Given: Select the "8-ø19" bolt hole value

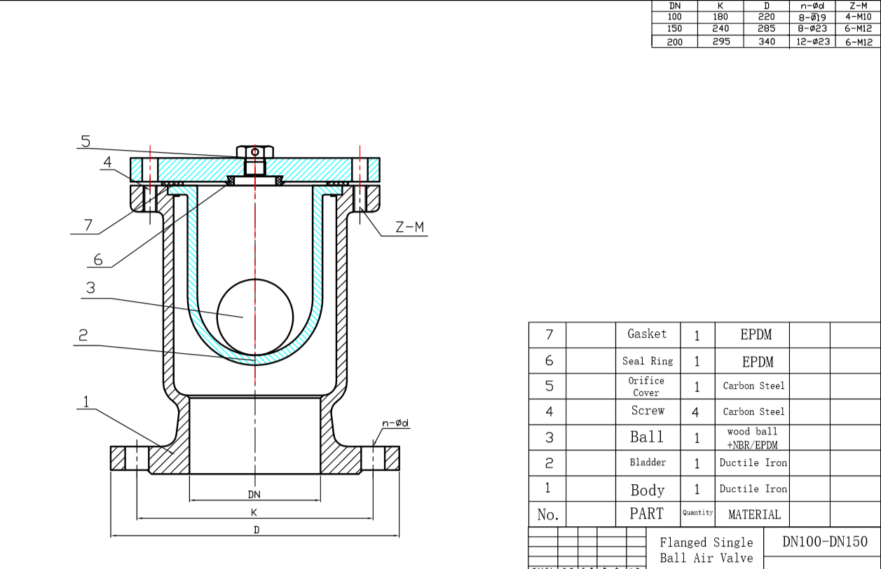Looking at the screenshot, I should pos(813,17).
